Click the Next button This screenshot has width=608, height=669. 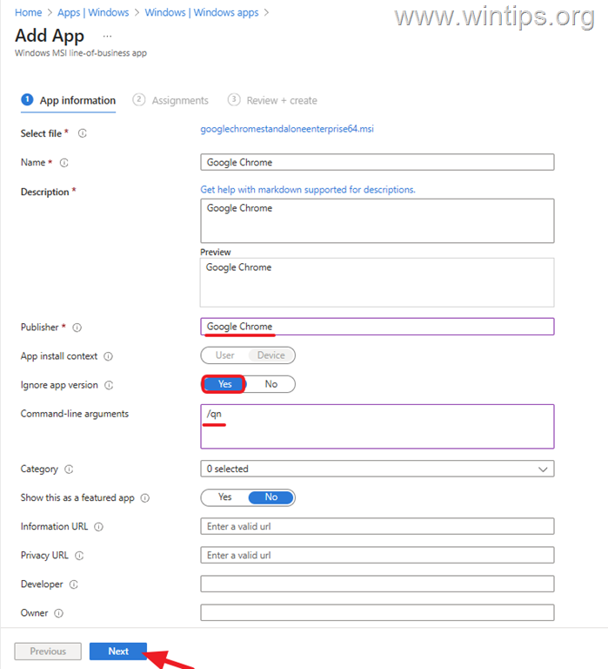118,652
